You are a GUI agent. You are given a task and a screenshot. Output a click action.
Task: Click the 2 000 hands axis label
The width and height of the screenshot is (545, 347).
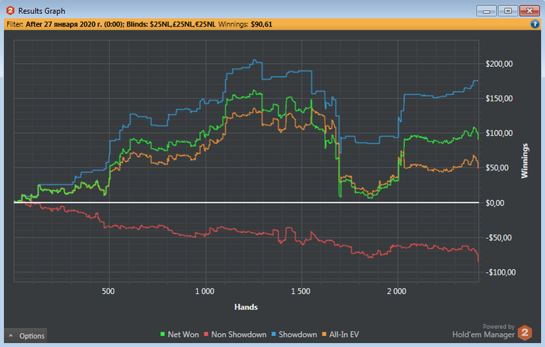396,291
